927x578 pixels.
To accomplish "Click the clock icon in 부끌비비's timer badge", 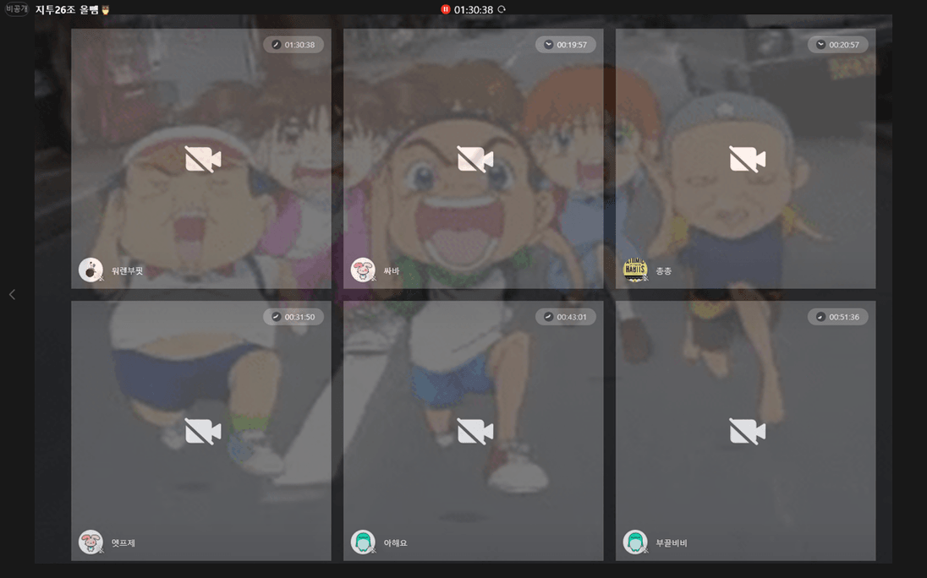I will (820, 316).
